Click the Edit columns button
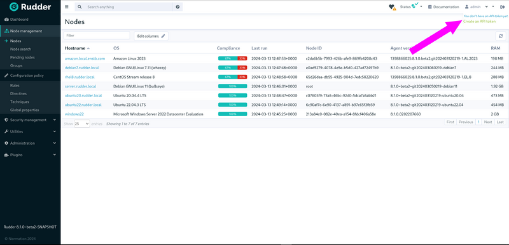Viewport: 509px width, 245px height. point(151,36)
